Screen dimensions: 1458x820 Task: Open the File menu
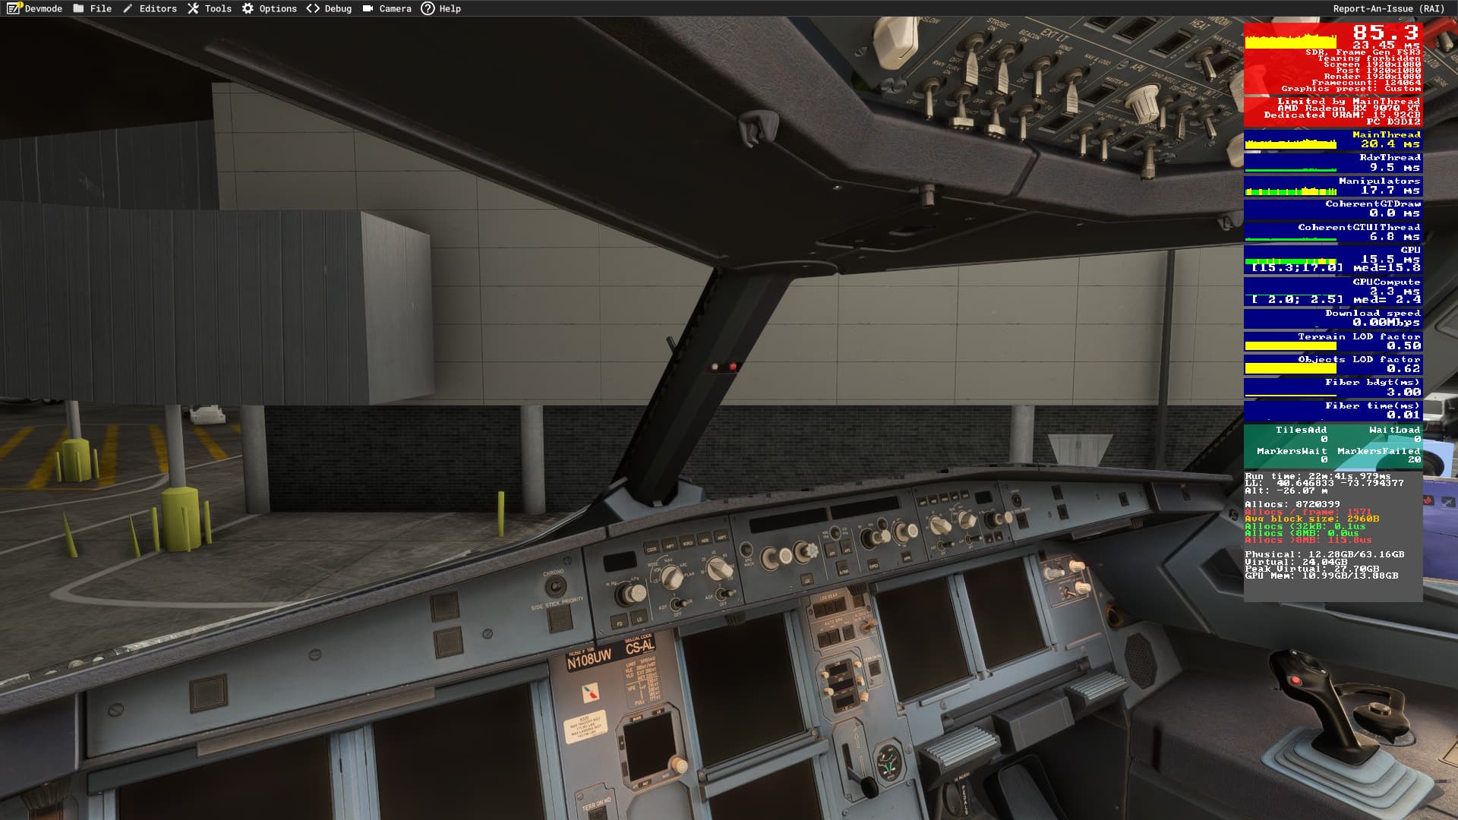pos(93,8)
